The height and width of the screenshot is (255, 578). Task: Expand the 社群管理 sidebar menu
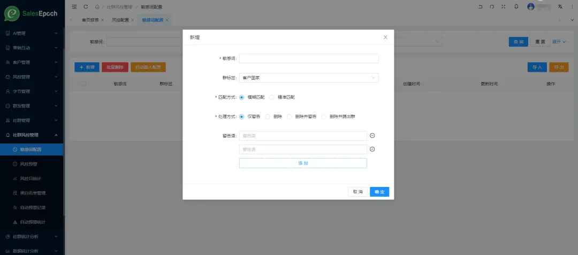(32, 121)
